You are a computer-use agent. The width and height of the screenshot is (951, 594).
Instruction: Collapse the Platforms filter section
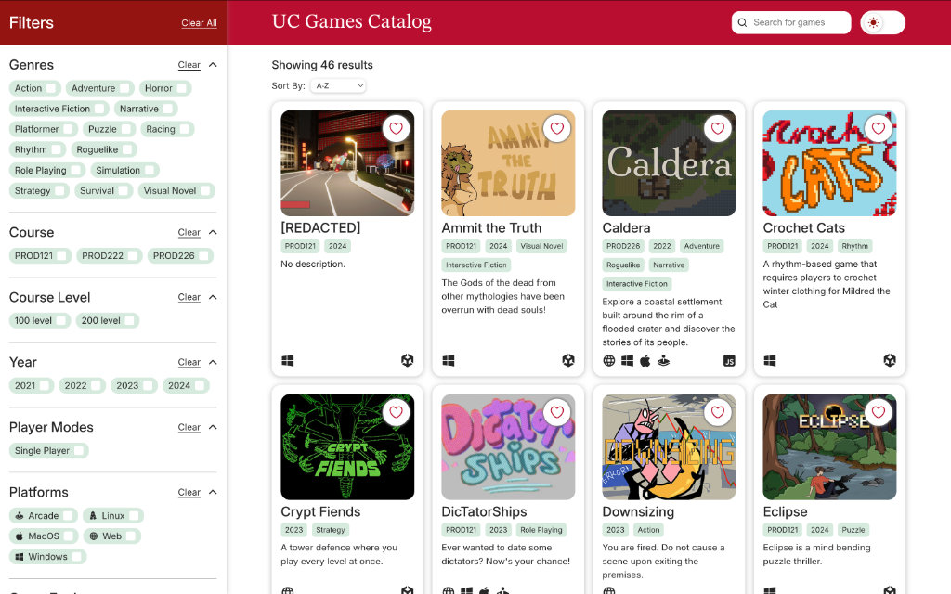(213, 492)
